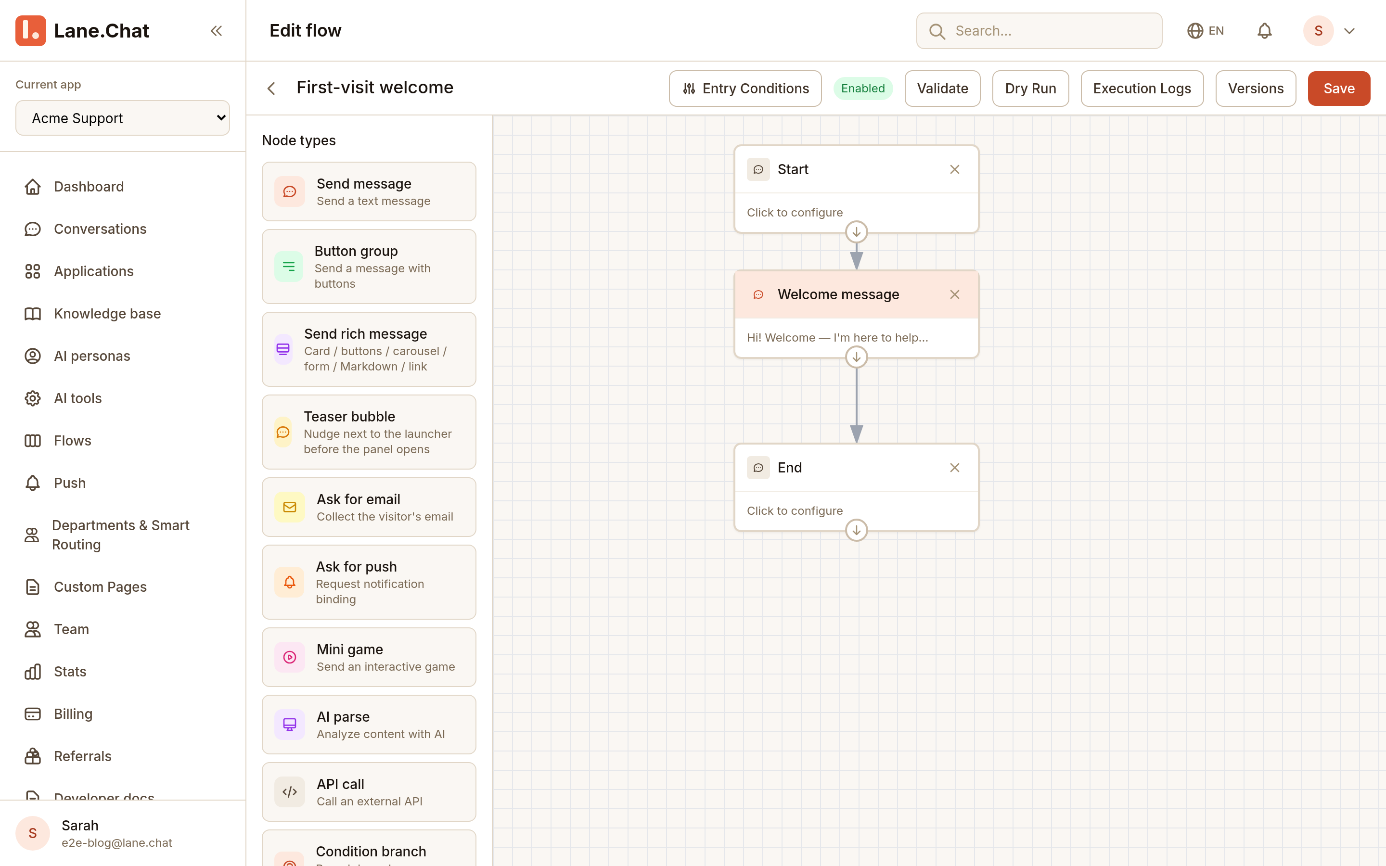This screenshot has height=866, width=1386.
Task: Click the API call code icon
Action: (290, 792)
